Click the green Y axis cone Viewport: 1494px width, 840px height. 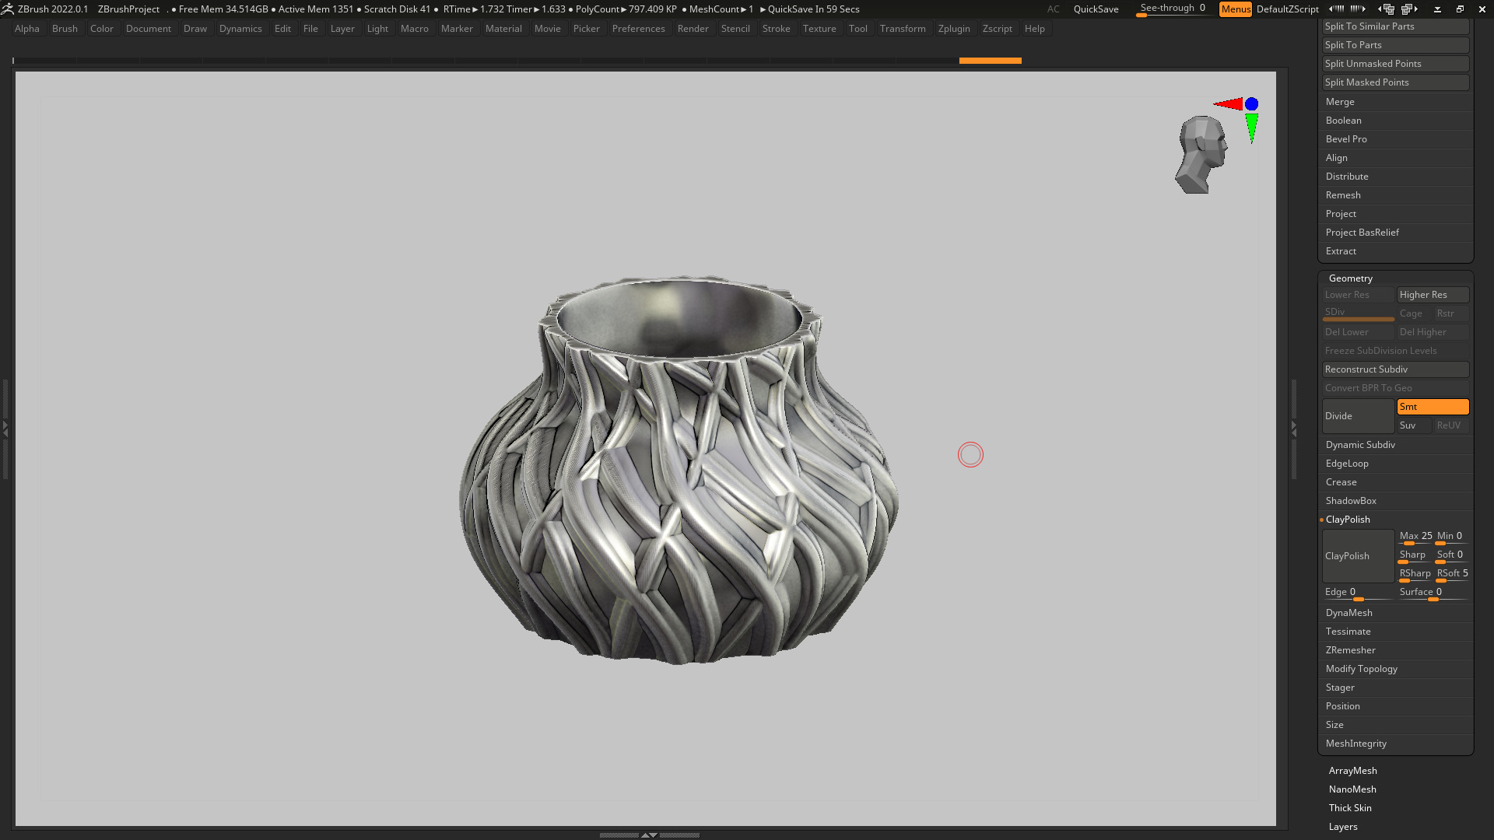1251,128
